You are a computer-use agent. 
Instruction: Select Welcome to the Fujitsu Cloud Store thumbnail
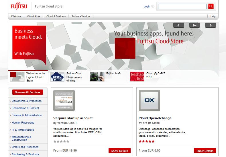coord(17,77)
